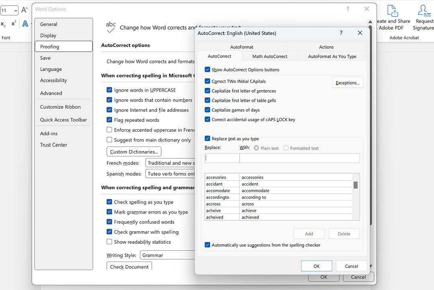Click the Word Options help question mark
Viewport: 434px width, 290px height.
coord(348,9)
